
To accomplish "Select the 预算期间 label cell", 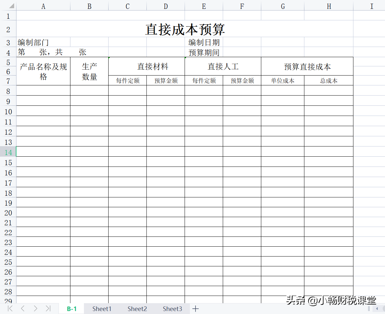I will pyautogui.click(x=204, y=52).
